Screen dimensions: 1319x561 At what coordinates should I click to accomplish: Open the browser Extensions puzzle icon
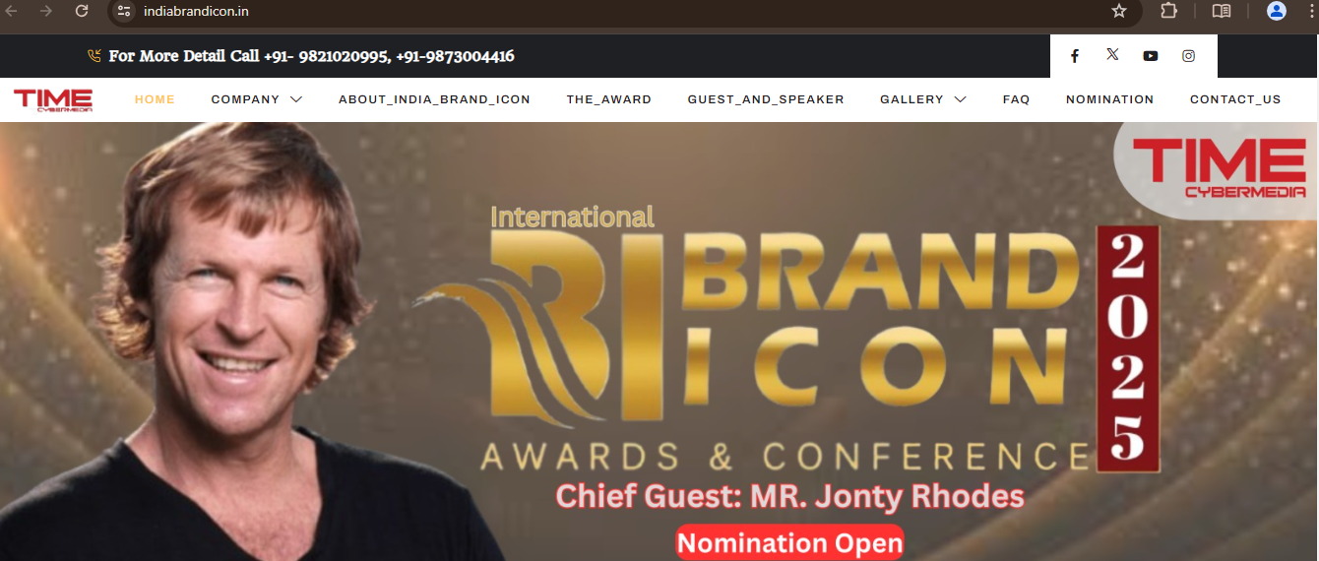[x=1168, y=11]
